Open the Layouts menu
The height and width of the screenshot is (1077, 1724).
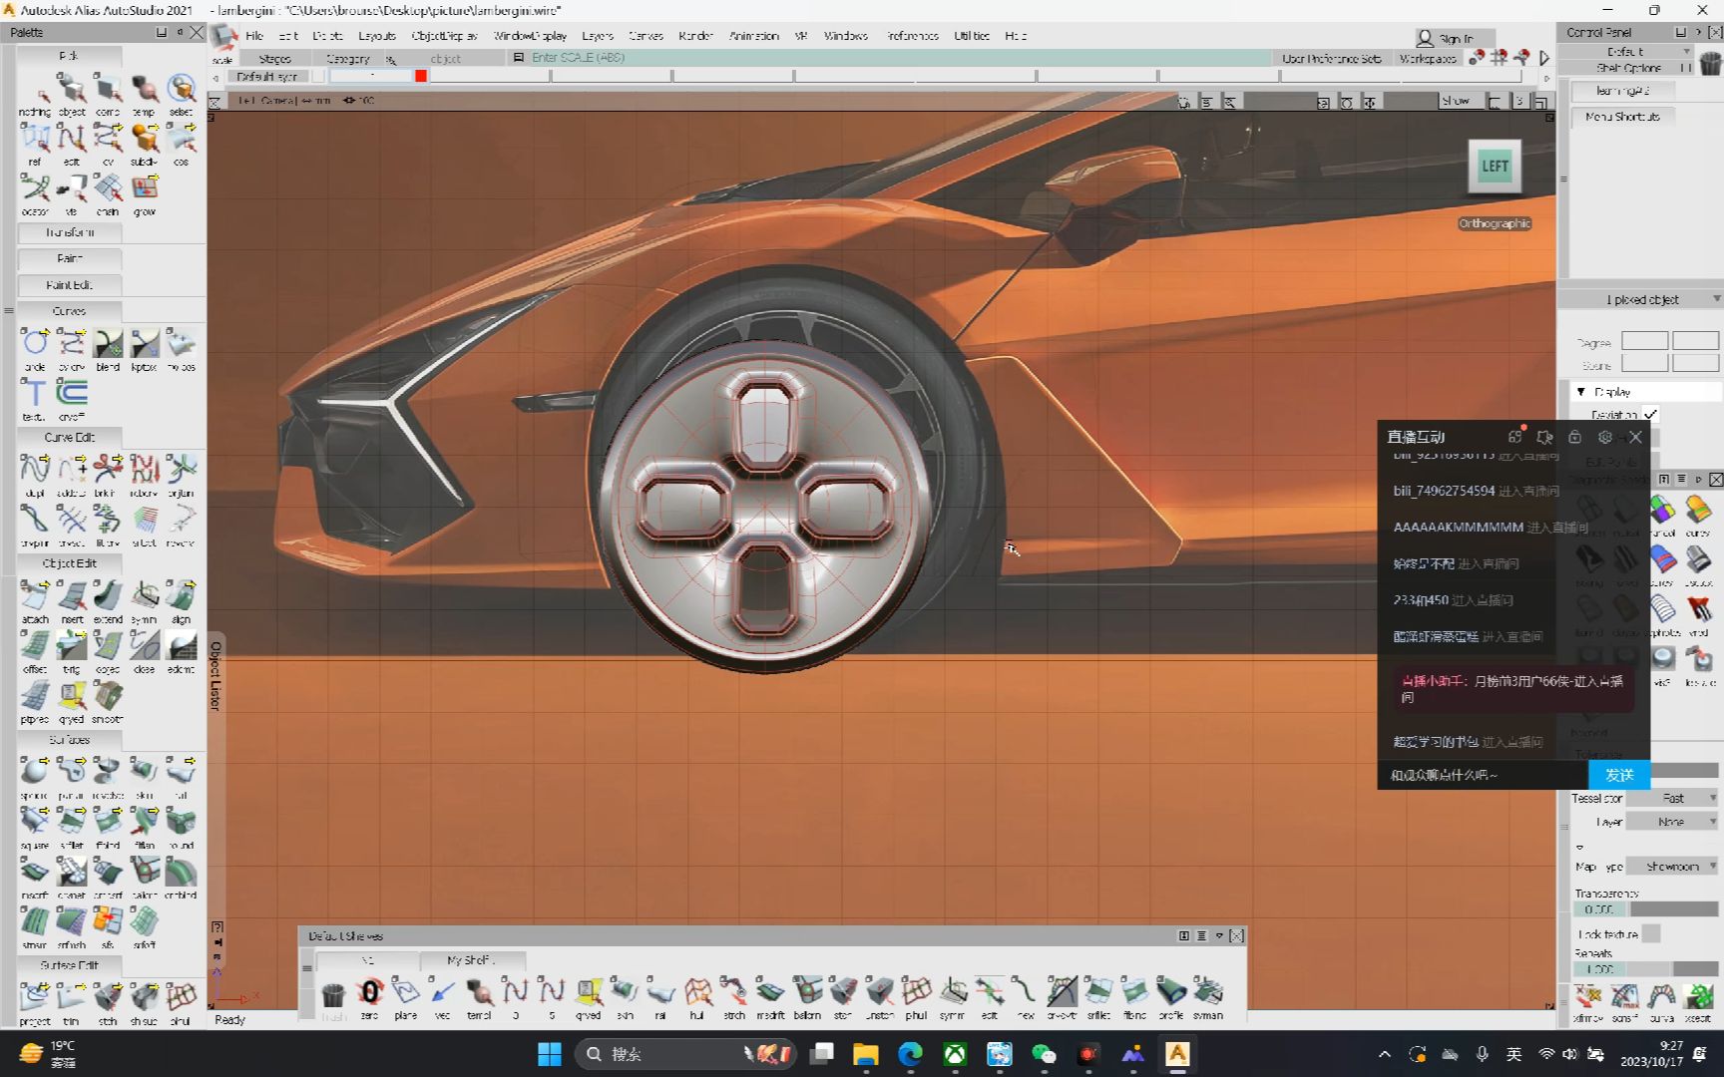coord(376,36)
